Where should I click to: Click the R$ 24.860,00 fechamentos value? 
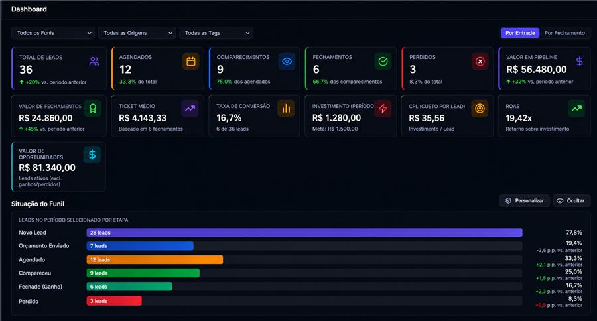pyautogui.click(x=46, y=118)
